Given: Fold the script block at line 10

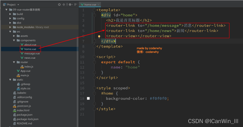Looking at the screenshot, I should (x=94, y=57).
